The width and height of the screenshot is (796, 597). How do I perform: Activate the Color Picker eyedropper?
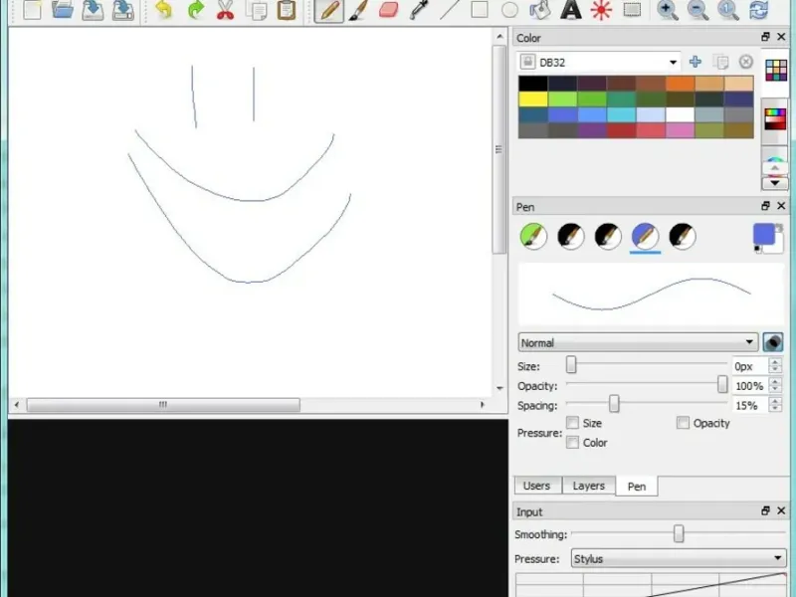coord(419,10)
